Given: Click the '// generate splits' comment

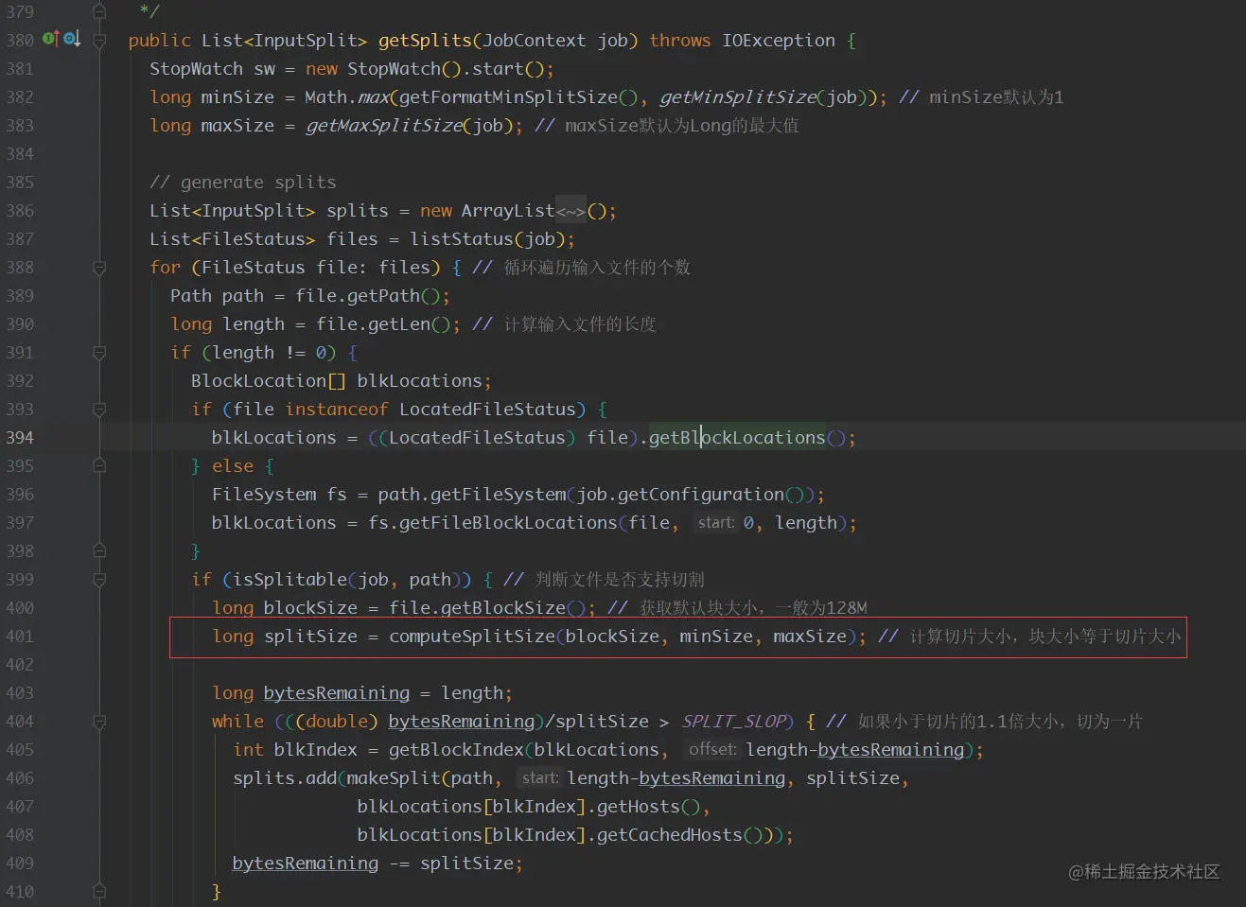Looking at the screenshot, I should (242, 183).
